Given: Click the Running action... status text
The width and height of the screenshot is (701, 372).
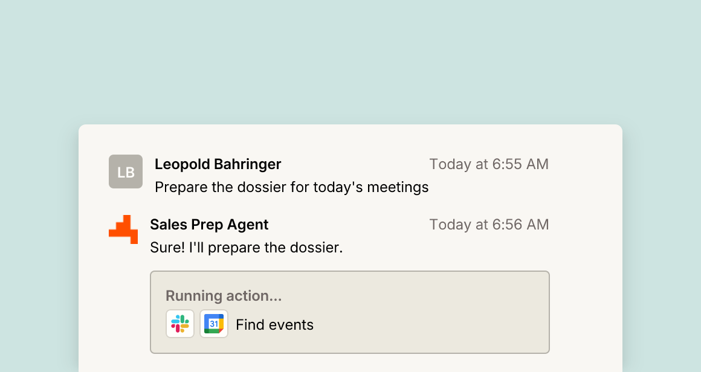Looking at the screenshot, I should (x=224, y=296).
